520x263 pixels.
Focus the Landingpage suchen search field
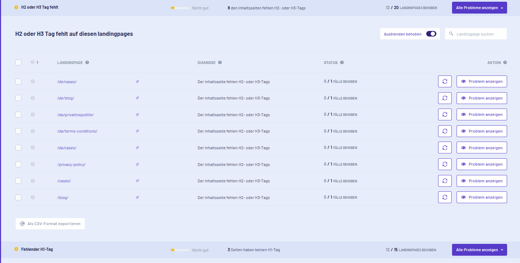pos(476,34)
